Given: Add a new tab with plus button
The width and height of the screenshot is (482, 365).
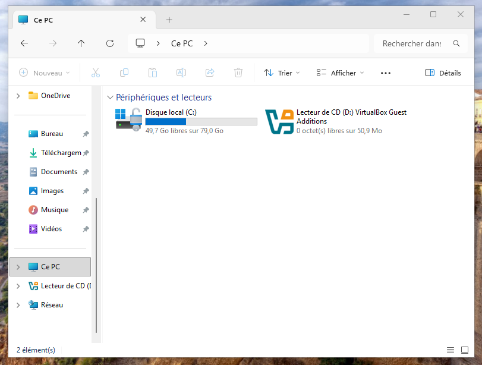Looking at the screenshot, I should coord(169,20).
